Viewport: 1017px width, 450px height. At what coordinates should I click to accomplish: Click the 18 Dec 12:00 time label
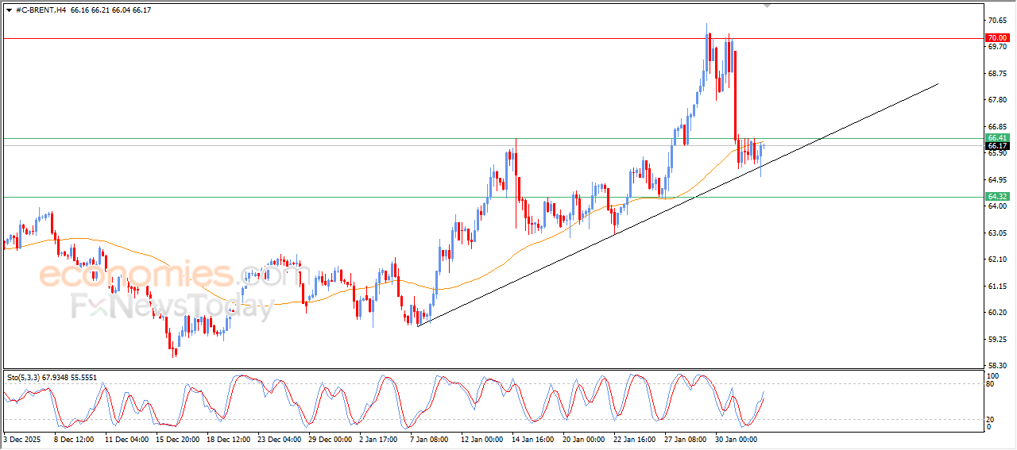[x=227, y=439]
